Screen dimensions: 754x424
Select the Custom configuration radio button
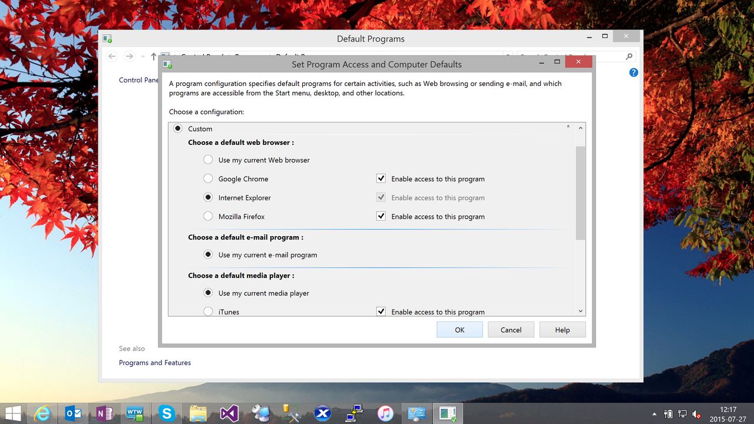(178, 128)
